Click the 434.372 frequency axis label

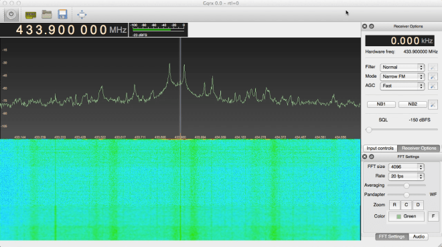(x=280, y=137)
